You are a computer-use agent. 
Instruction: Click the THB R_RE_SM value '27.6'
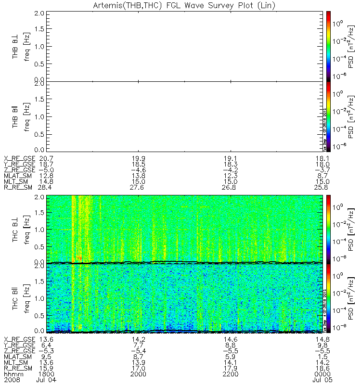click(137, 187)
